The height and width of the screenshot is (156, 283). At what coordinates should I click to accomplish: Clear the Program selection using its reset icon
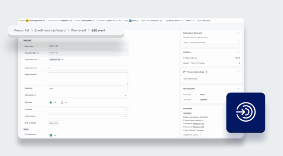point(44,21)
